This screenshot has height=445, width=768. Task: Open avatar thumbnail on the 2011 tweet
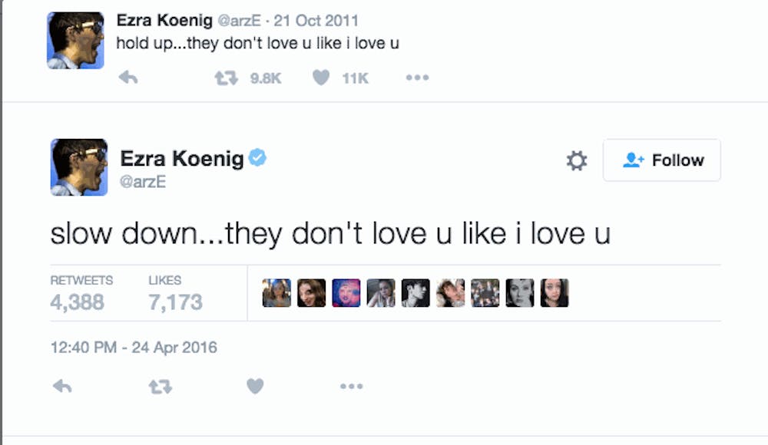tap(75, 41)
